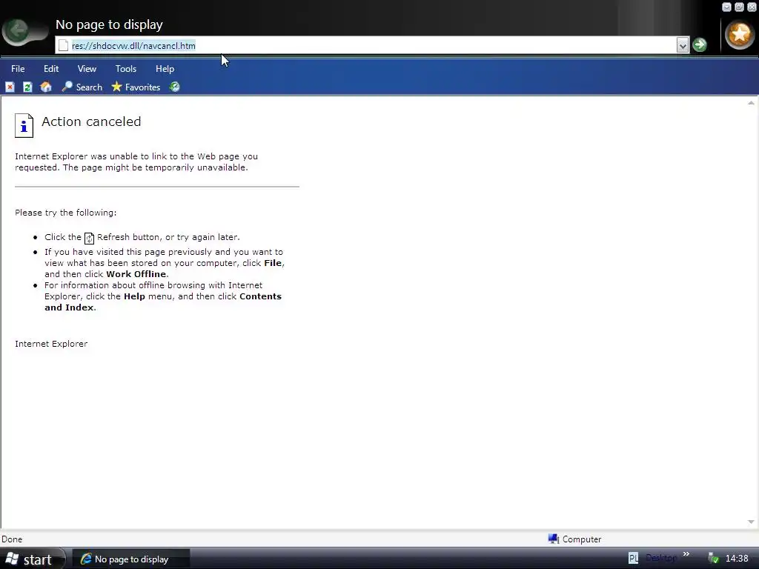Click the Stop toolbar icon
The height and width of the screenshot is (569, 759).
[x=10, y=87]
